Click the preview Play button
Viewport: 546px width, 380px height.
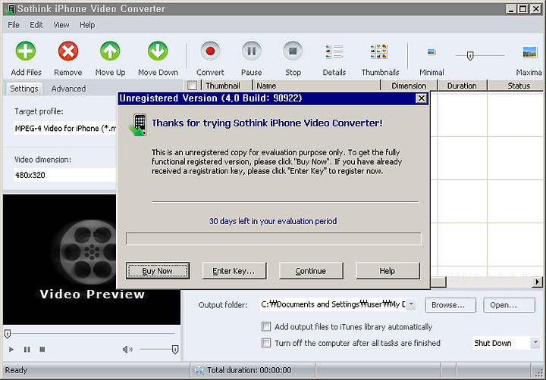pos(11,350)
